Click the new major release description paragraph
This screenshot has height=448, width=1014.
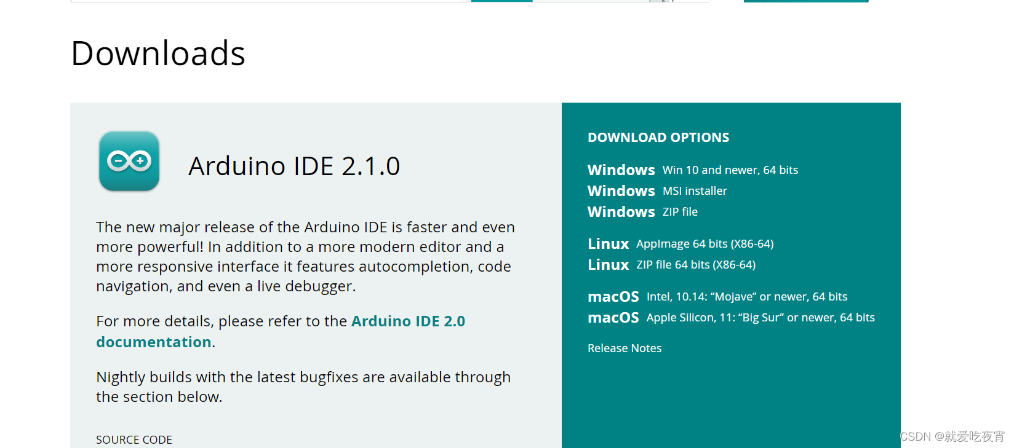click(x=305, y=256)
